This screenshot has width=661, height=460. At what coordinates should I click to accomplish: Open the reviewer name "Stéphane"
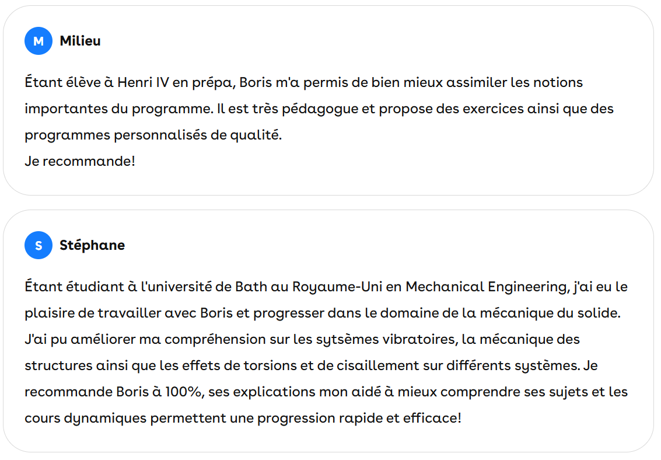[92, 245]
